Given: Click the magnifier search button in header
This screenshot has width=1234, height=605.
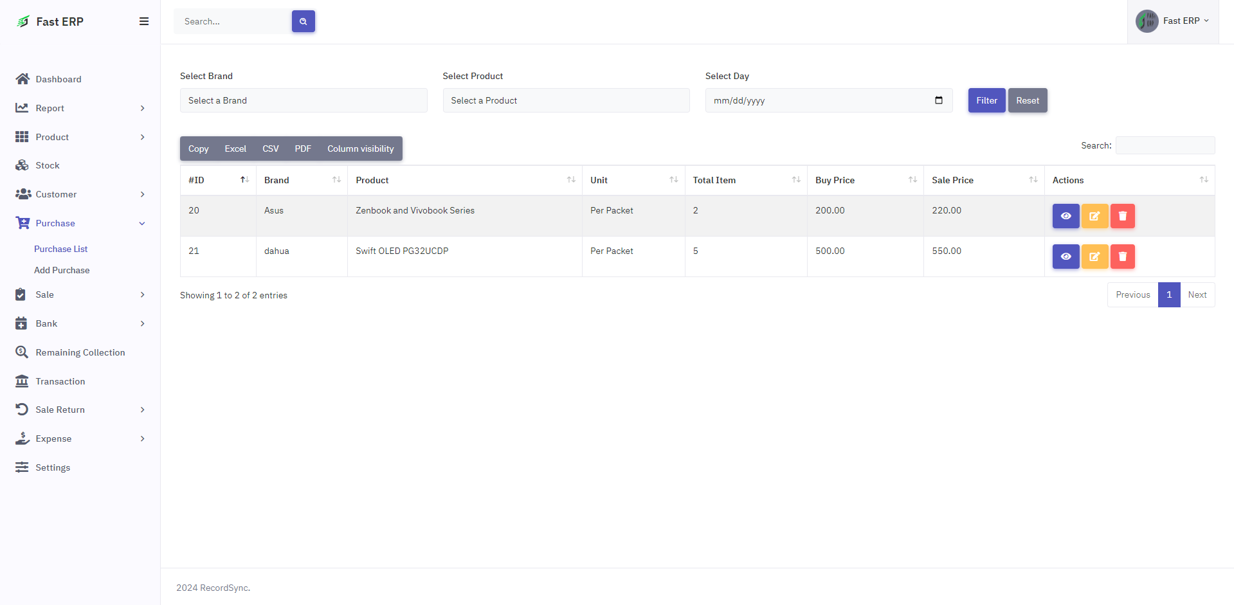Looking at the screenshot, I should pyautogui.click(x=303, y=21).
